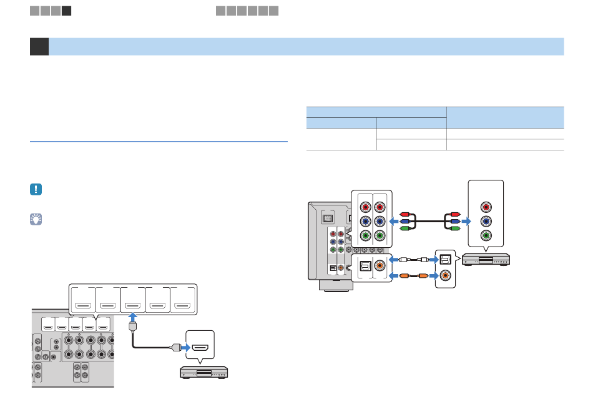The width and height of the screenshot is (593, 417).
Task: Click the HDMI plug beside the player's HDMI callout
Action: pos(176,348)
